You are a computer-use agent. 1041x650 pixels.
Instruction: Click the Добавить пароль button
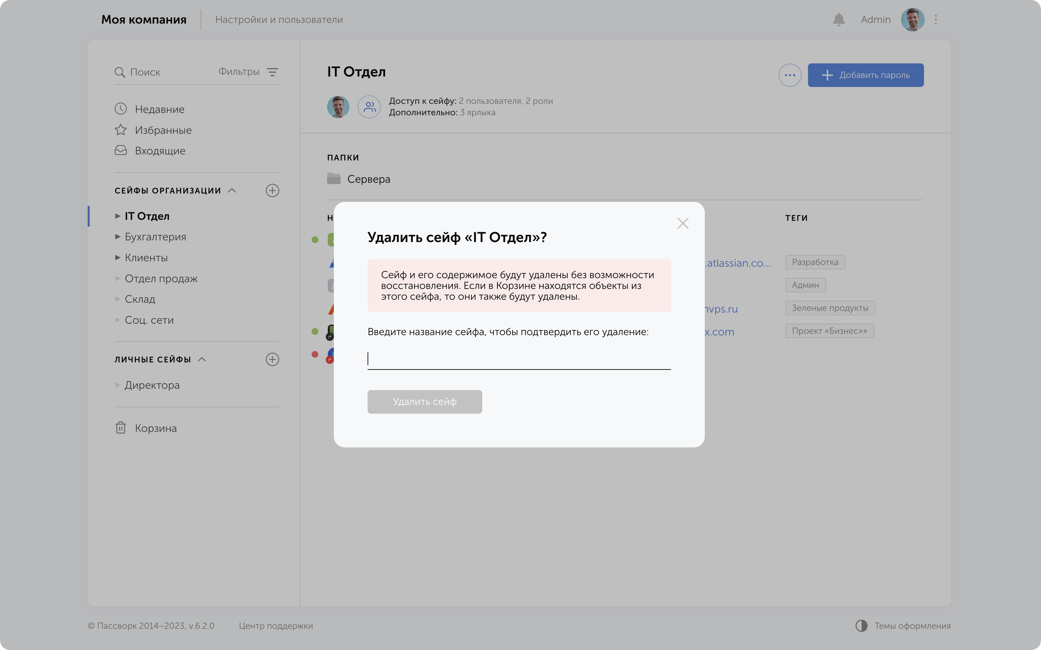865,75
